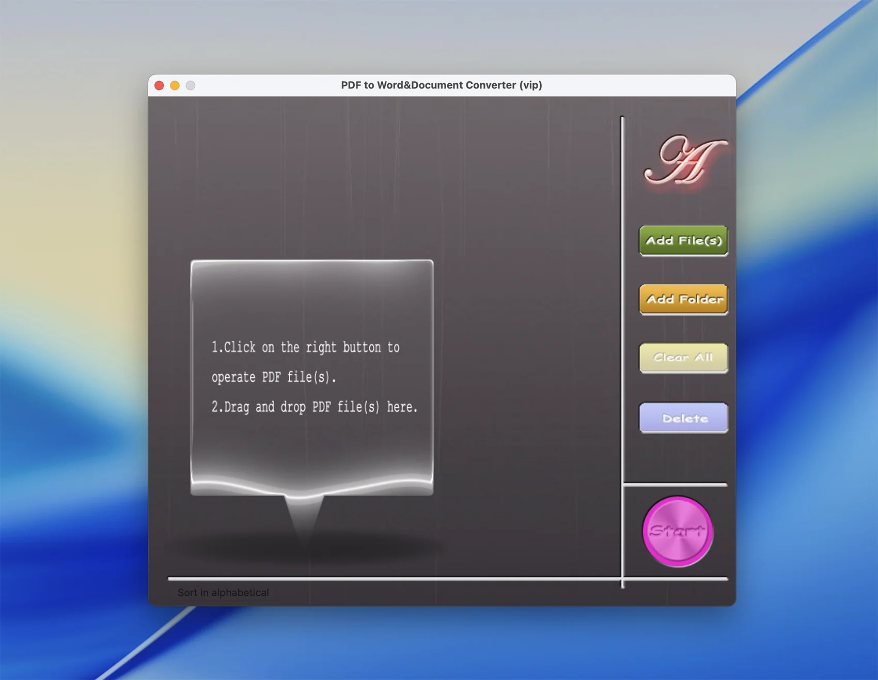Close the PDF converter window
Image resolution: width=878 pixels, height=680 pixels.
[159, 86]
